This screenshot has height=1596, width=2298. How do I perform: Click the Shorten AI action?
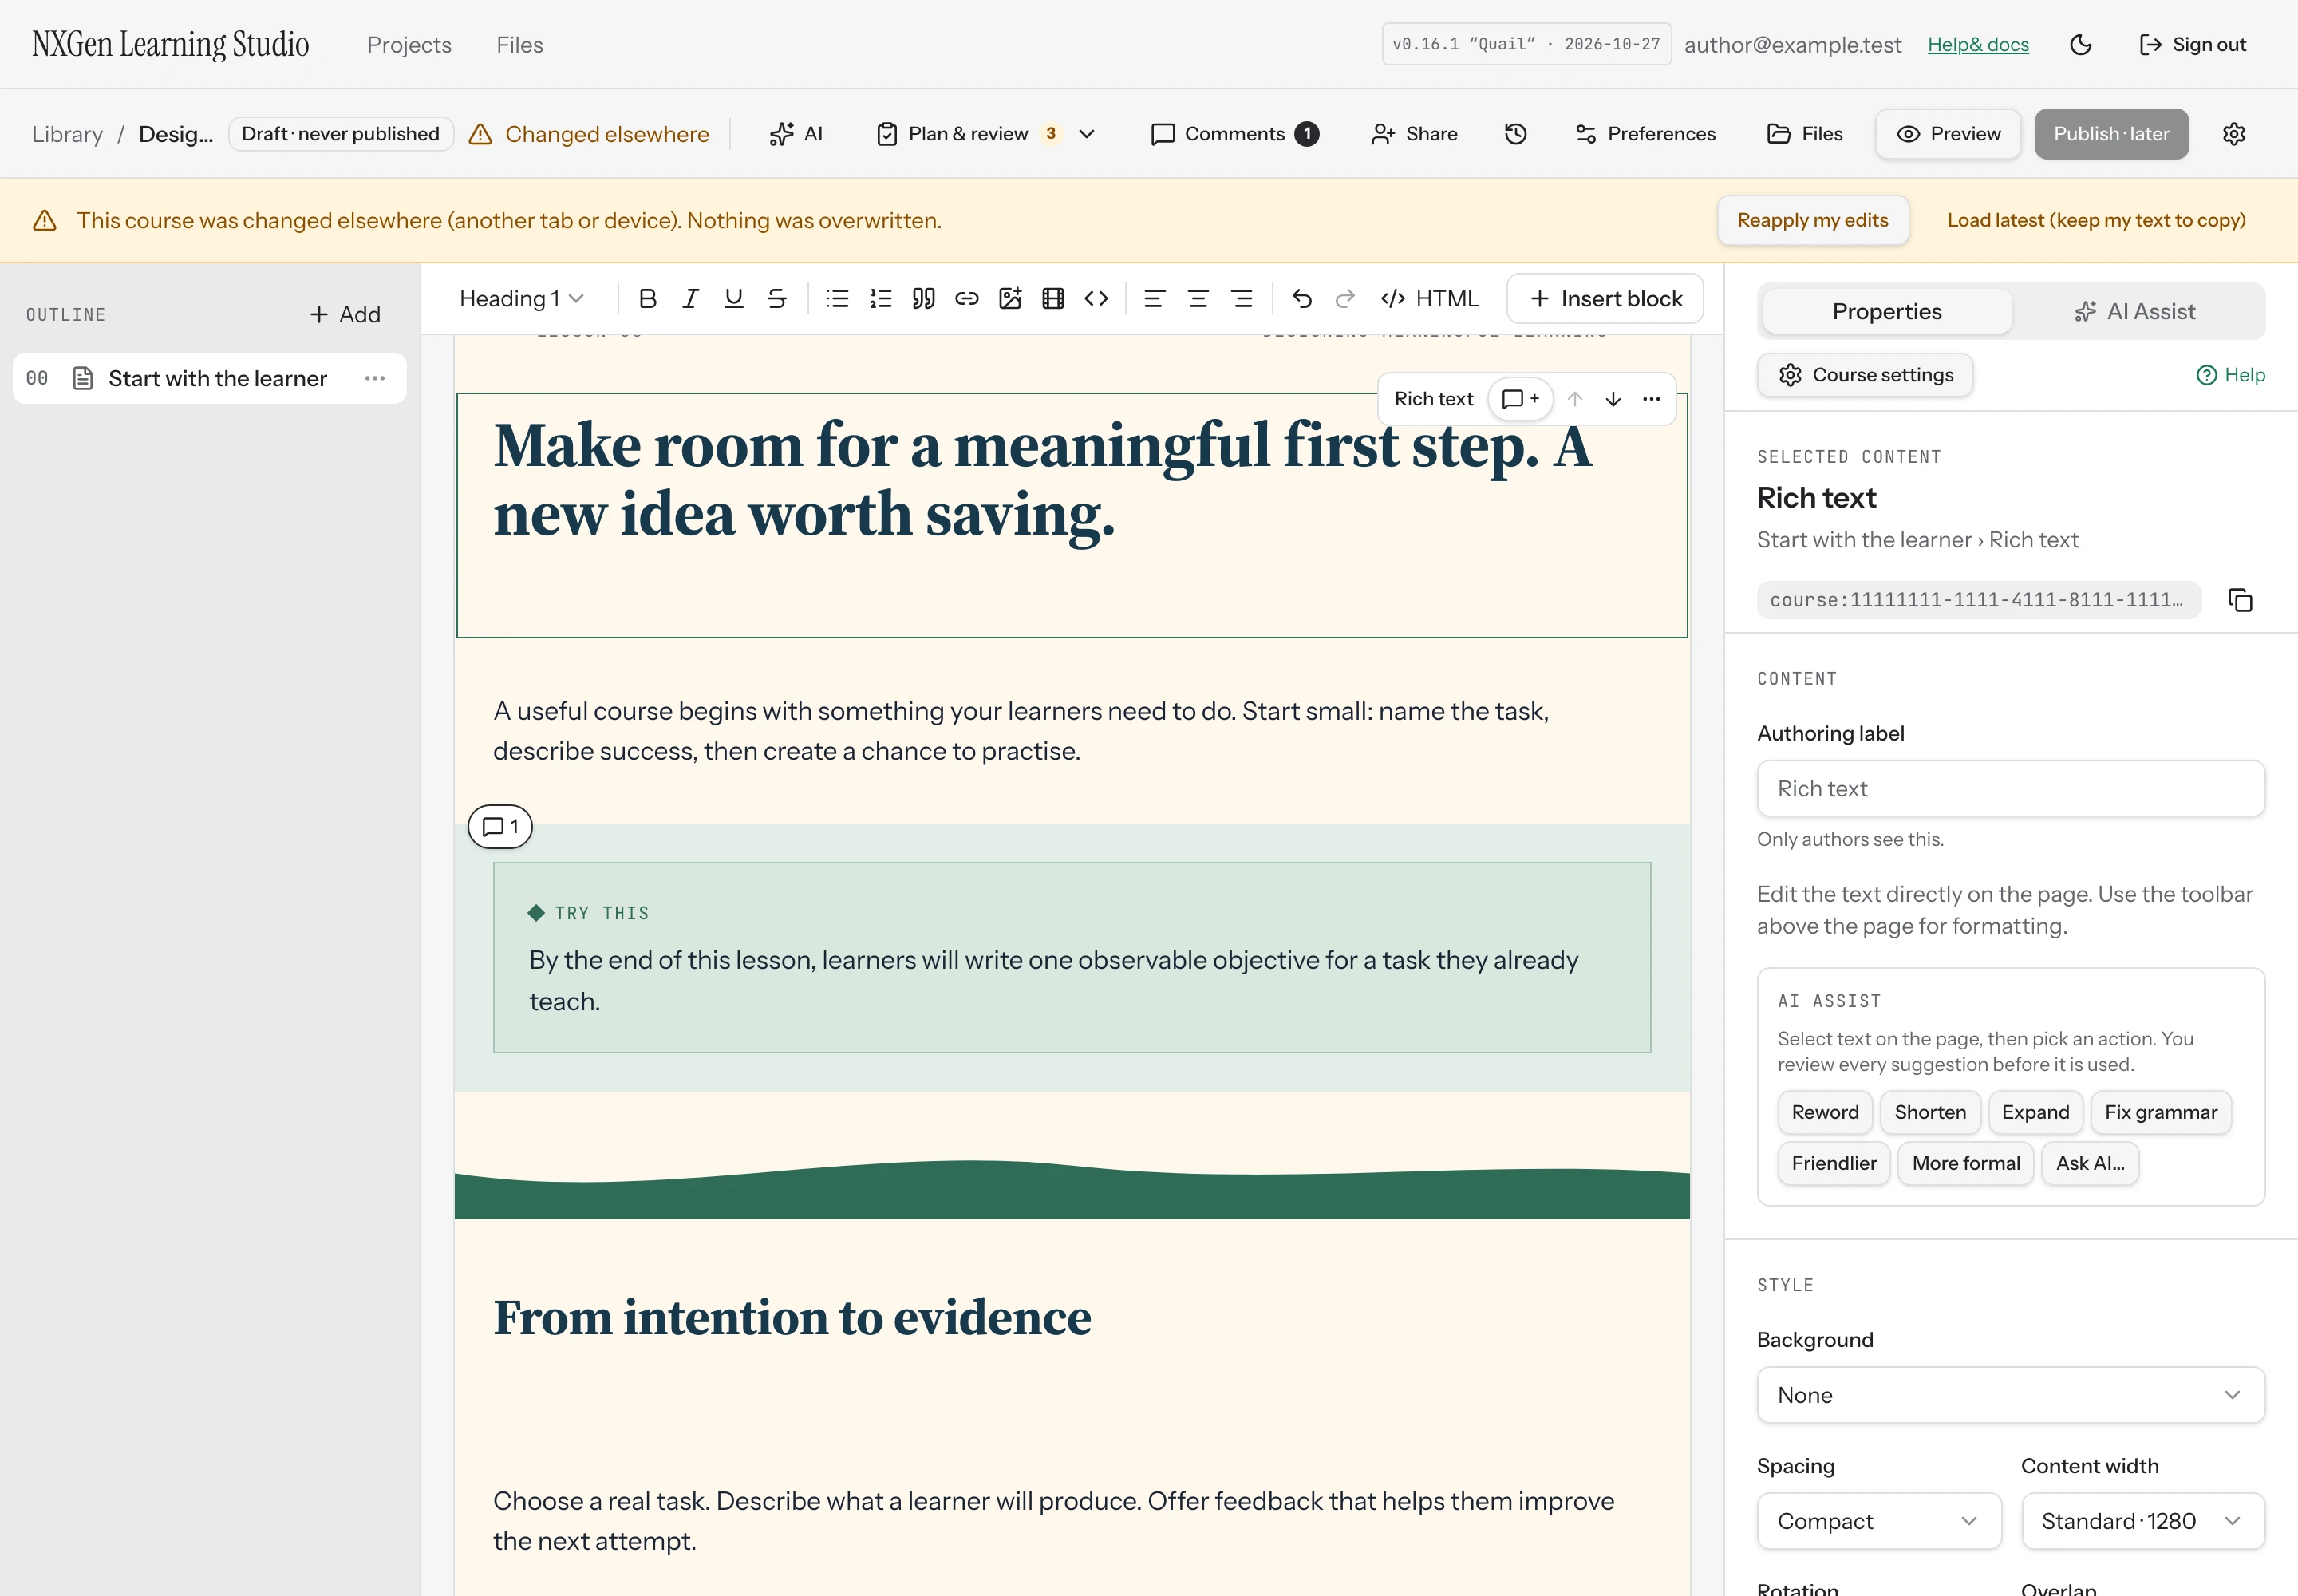tap(1930, 1112)
